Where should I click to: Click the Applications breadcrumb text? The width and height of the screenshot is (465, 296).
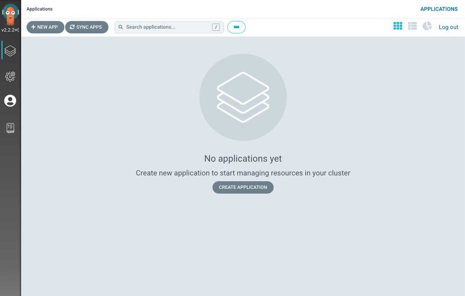(40, 9)
